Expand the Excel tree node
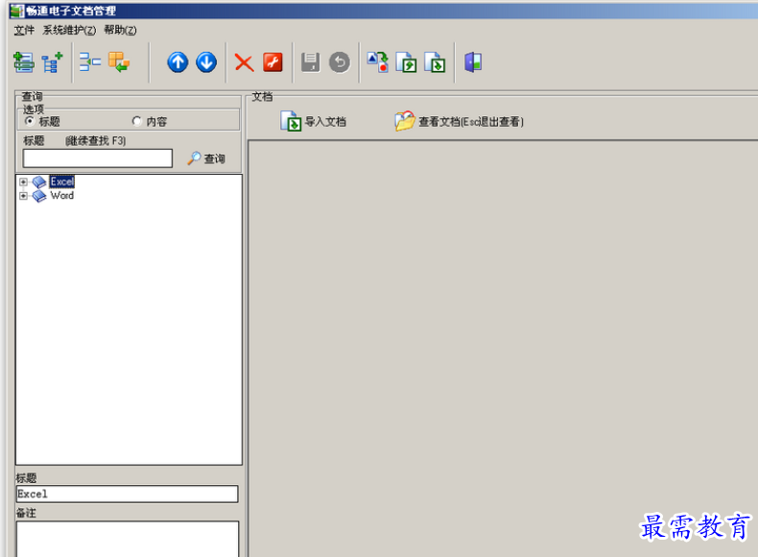The height and width of the screenshot is (557, 758). (x=23, y=182)
